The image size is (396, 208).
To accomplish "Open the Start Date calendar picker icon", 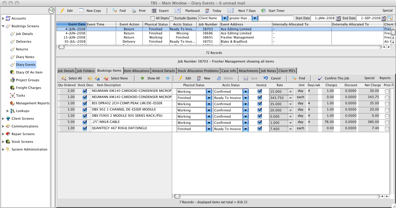I will tap(339, 18).
